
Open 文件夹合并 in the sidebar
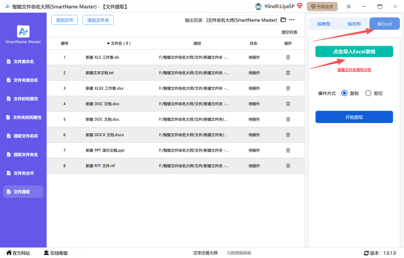tap(24, 173)
